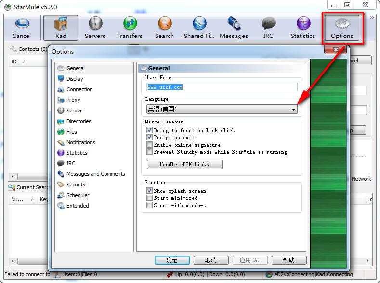Maximize the StarMule window
This screenshot has width=380, height=283.
tap(347, 5)
